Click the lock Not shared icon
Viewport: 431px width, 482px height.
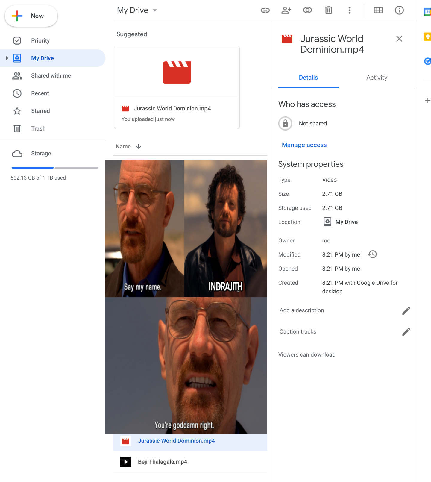(285, 123)
